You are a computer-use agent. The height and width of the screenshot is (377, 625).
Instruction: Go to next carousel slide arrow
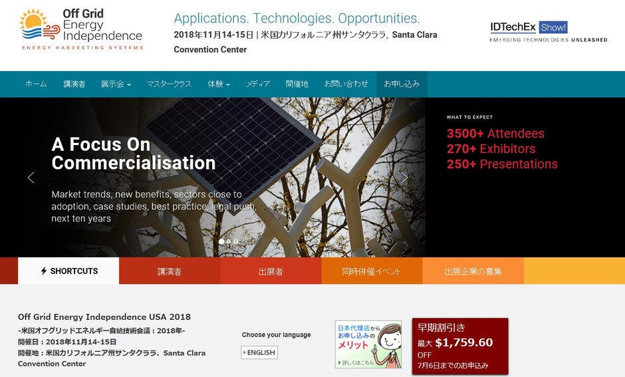click(404, 178)
